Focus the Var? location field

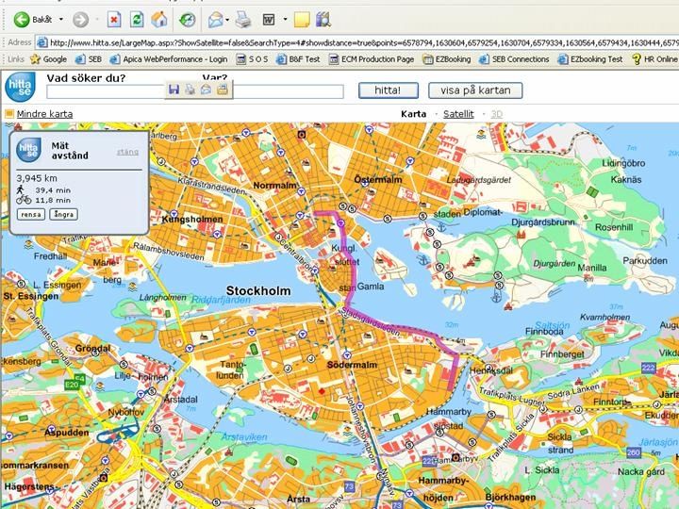pyautogui.click(x=288, y=91)
